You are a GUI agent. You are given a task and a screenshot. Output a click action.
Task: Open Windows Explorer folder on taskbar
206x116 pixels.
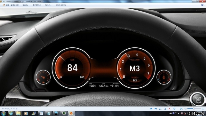[x=18, y=113]
